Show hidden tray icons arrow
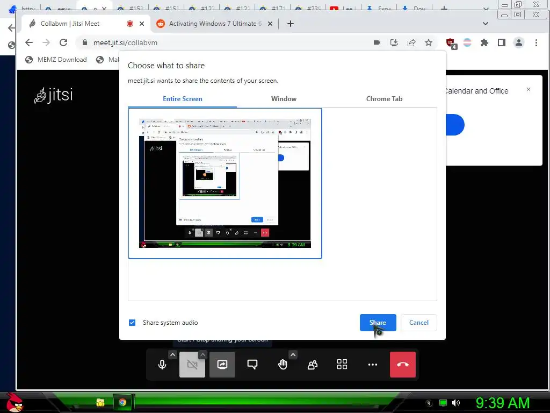 pos(429,403)
